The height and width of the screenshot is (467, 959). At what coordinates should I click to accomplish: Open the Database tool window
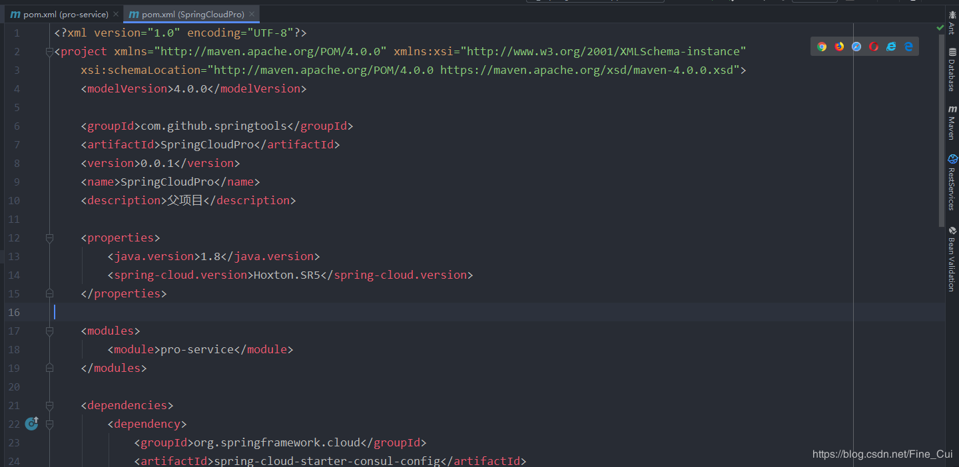pos(952,71)
